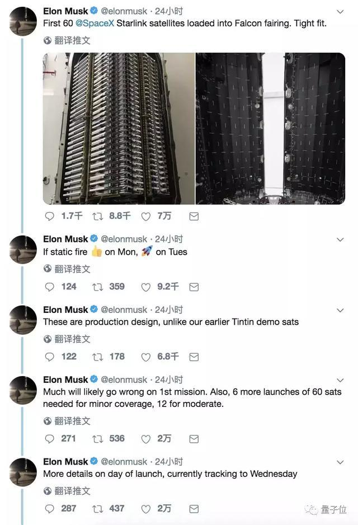Translate the first tweet about Falcon fairing

click(67, 40)
